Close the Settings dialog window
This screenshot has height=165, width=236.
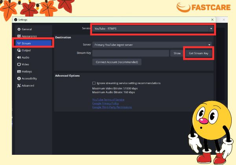click(x=212, y=20)
